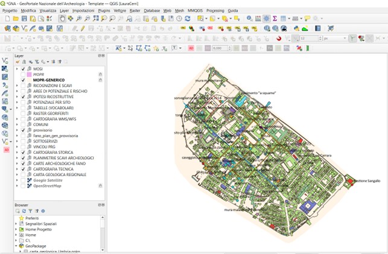The image size is (388, 254).
Task: Create a new blank project
Action: [7, 19]
